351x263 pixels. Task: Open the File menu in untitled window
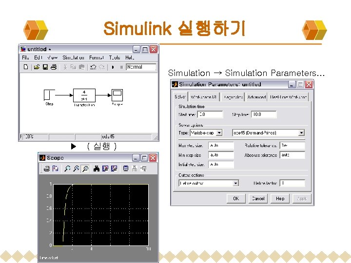coord(25,57)
